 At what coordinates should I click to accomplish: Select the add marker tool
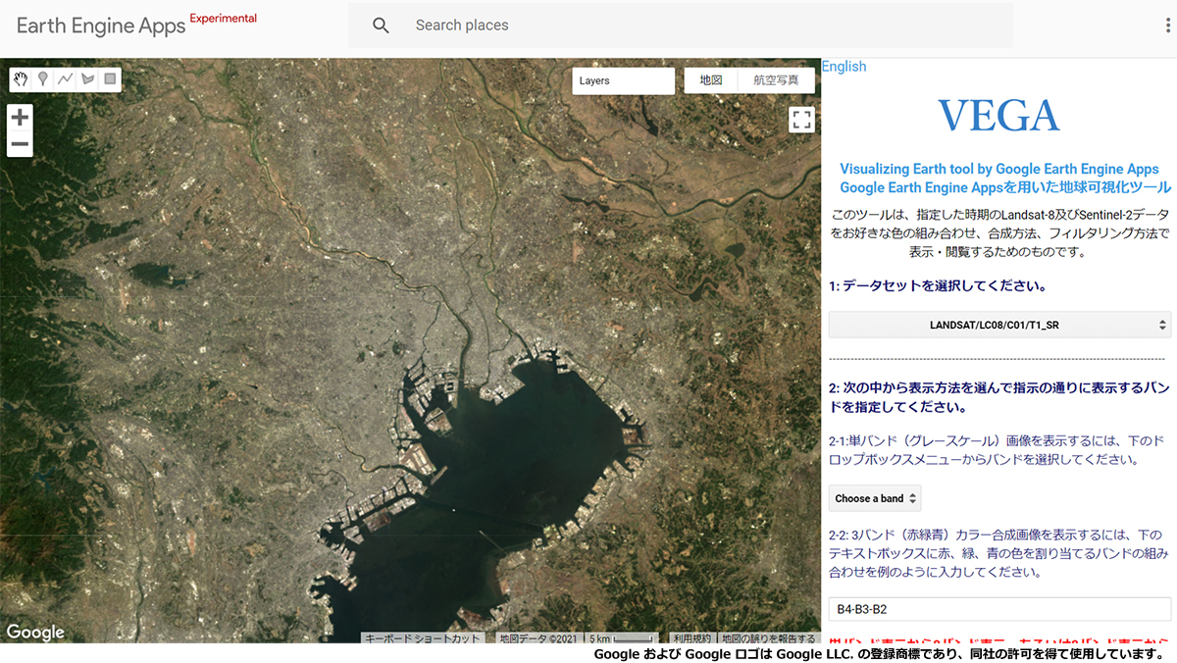click(43, 79)
